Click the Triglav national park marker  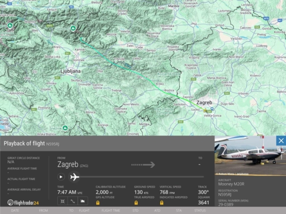pos(10,25)
